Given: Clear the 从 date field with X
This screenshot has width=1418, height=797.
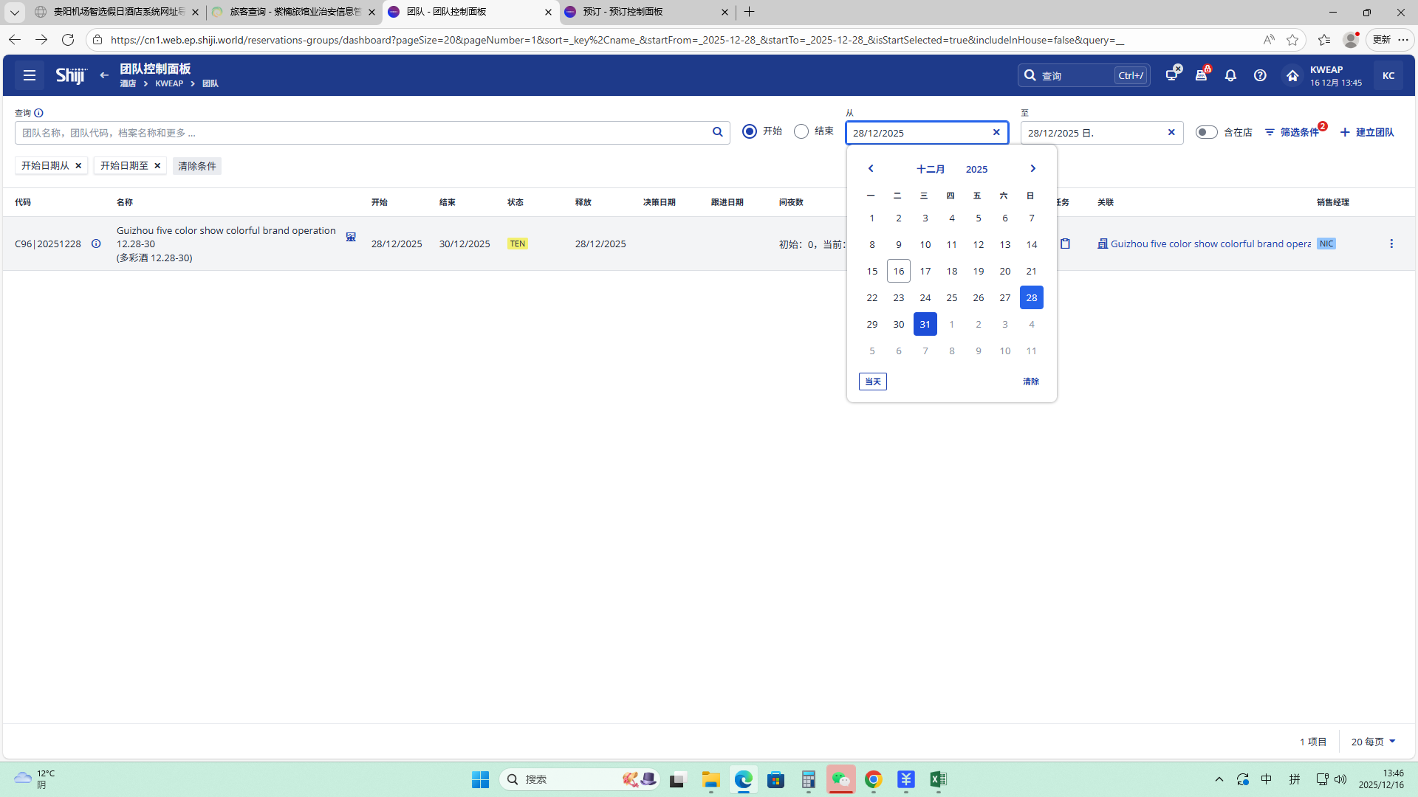Looking at the screenshot, I should (996, 133).
